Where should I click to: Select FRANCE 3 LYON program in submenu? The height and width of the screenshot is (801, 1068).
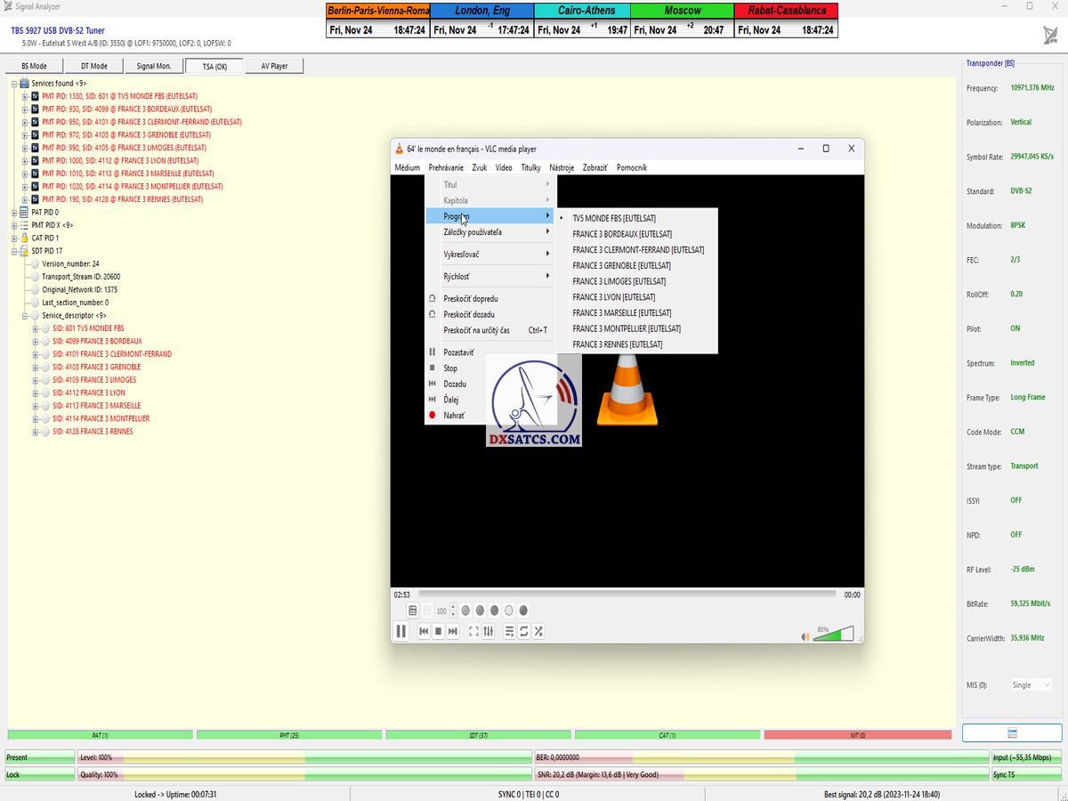tap(613, 297)
